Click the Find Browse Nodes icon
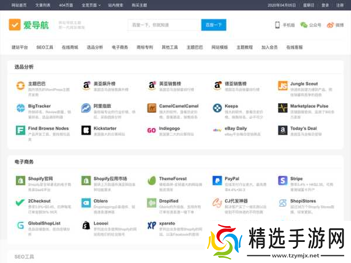The height and width of the screenshot is (263, 351). [x=20, y=130]
